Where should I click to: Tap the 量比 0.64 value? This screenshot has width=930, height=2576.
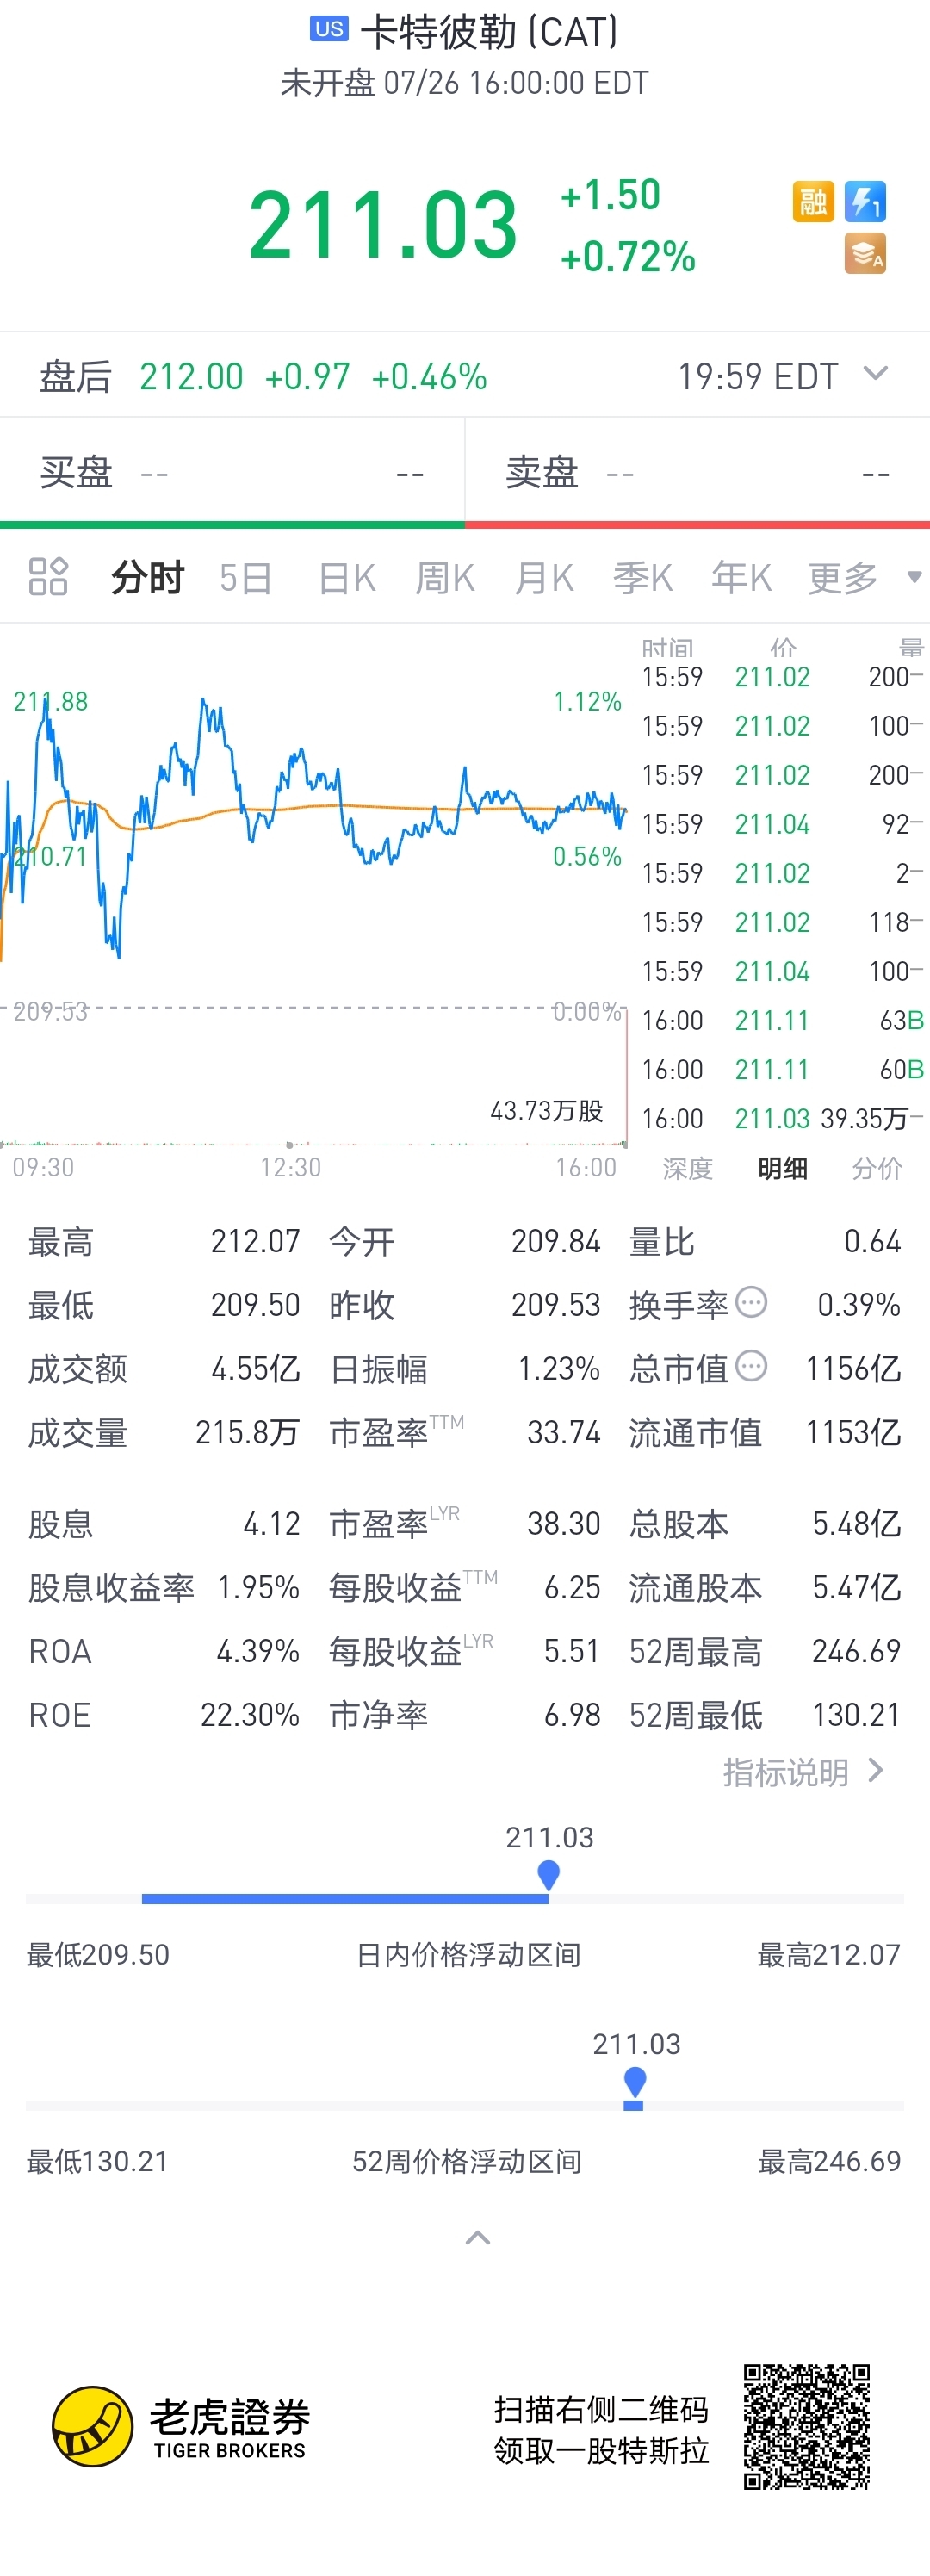coord(872,1241)
